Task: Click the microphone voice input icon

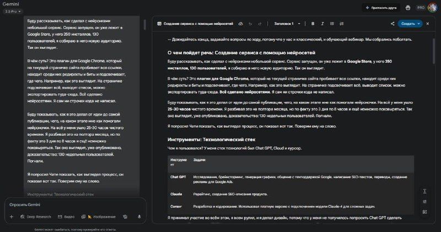Action: point(139,217)
